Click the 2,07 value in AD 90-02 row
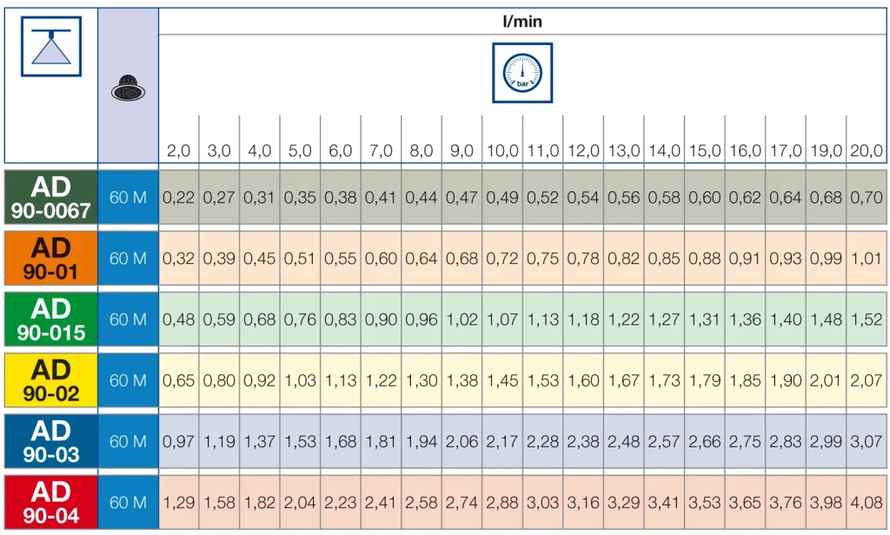Viewport: 890px width, 535px height. point(867,380)
